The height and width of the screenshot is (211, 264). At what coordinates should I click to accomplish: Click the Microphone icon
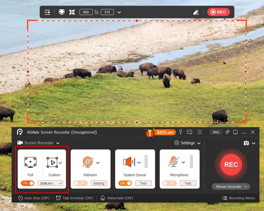coord(174,162)
